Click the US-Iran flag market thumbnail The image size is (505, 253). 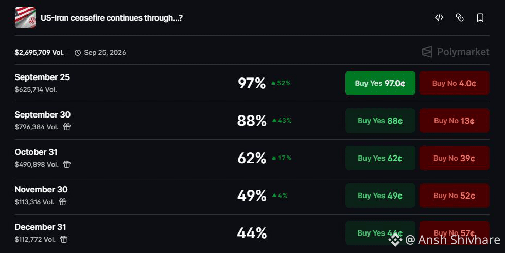25,17
